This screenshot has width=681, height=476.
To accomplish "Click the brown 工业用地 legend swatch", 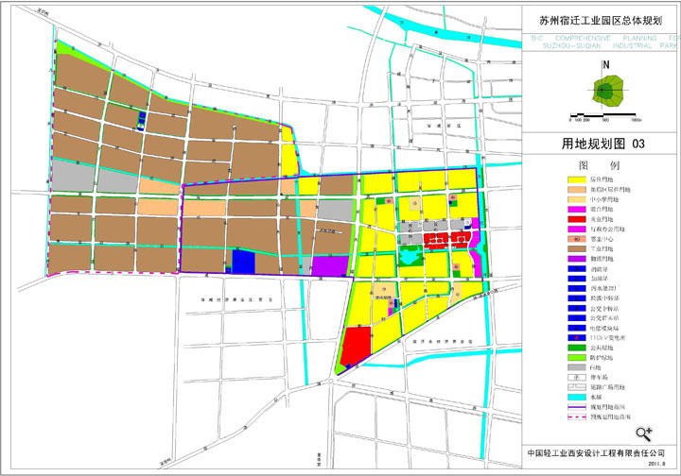I will [577, 248].
